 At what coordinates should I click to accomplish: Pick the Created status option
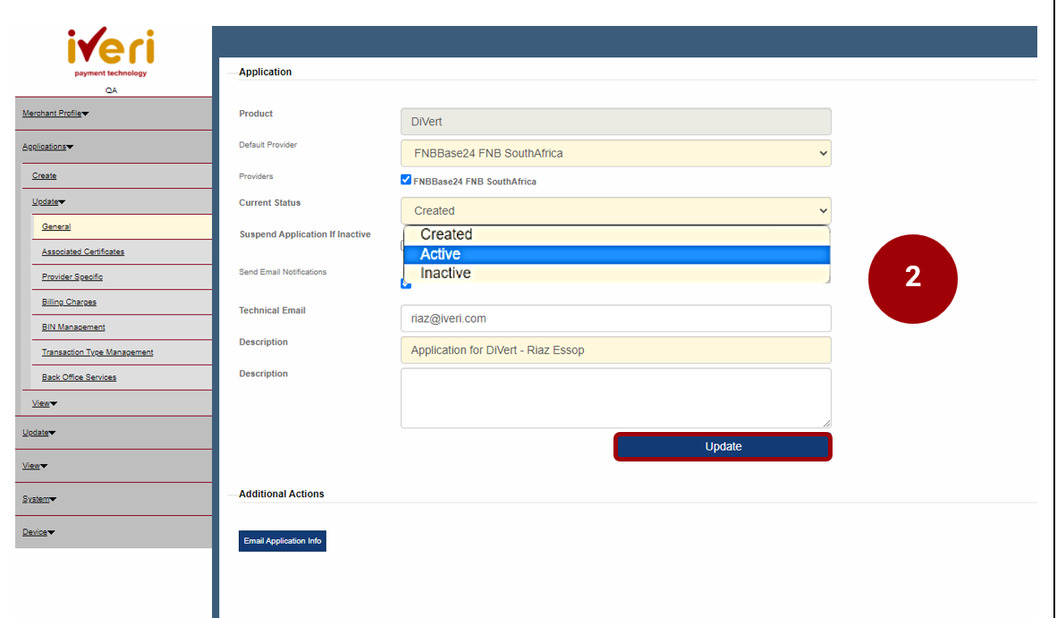pyautogui.click(x=615, y=234)
